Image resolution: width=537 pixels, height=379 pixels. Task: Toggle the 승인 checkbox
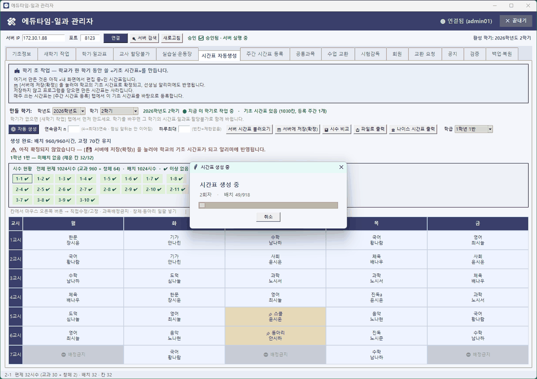(x=201, y=38)
